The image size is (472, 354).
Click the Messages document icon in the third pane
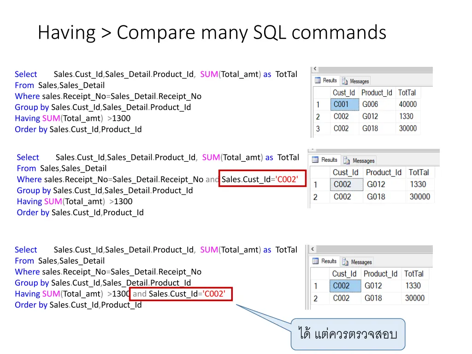346,261
